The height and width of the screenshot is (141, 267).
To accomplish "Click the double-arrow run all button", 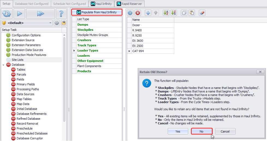I will (41, 13).
